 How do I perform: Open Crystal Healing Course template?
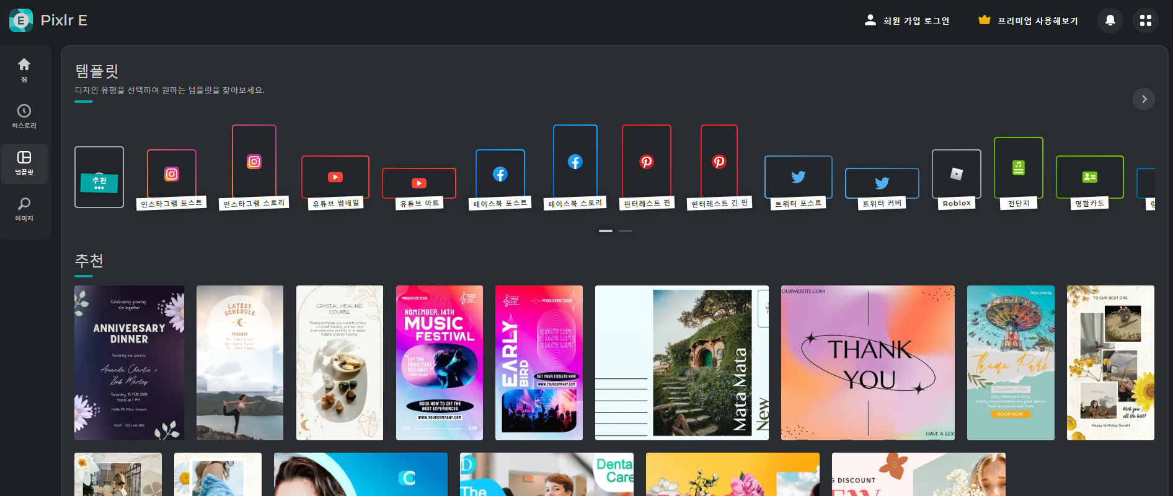[340, 363]
